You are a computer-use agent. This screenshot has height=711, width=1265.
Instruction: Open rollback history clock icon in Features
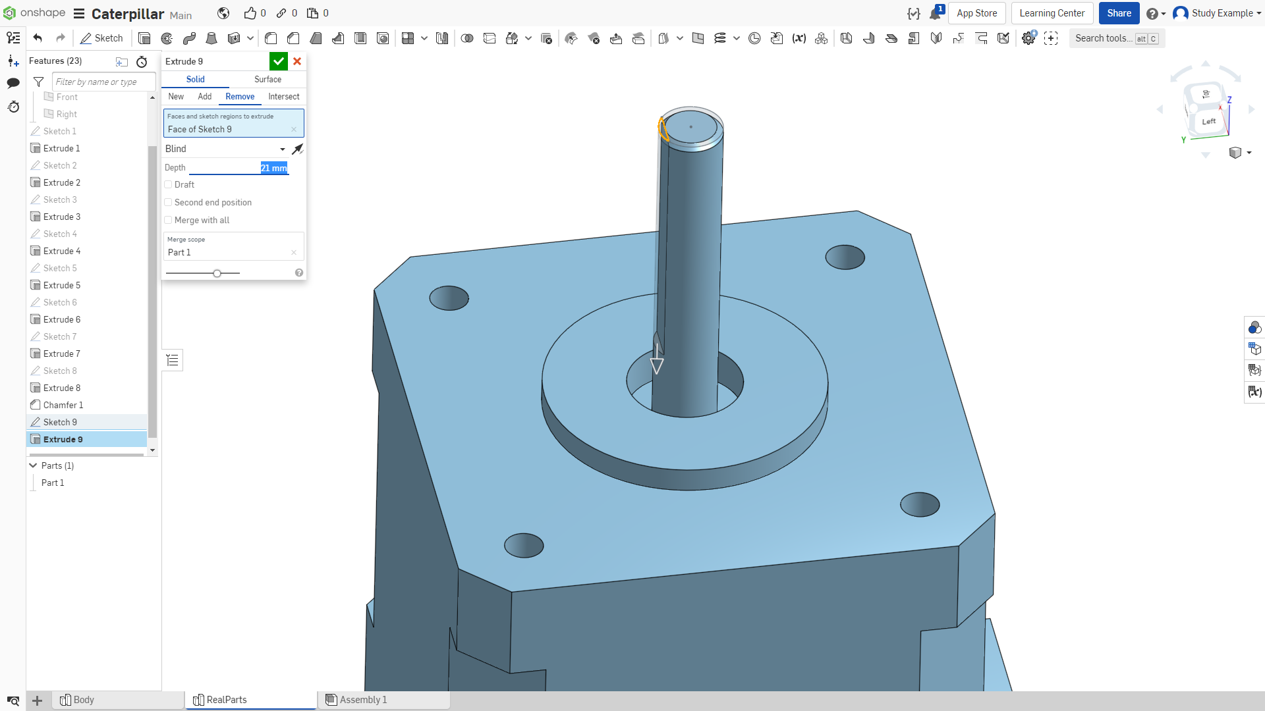[142, 62]
